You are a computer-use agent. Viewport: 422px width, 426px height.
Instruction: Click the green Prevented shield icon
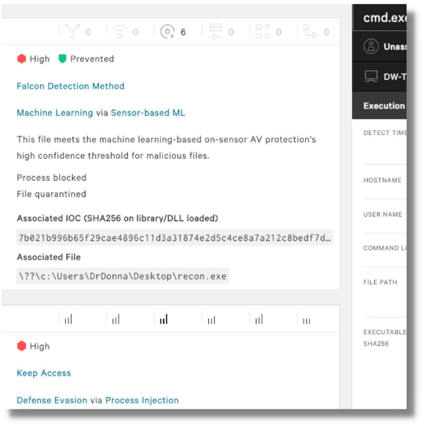pyautogui.click(x=62, y=59)
